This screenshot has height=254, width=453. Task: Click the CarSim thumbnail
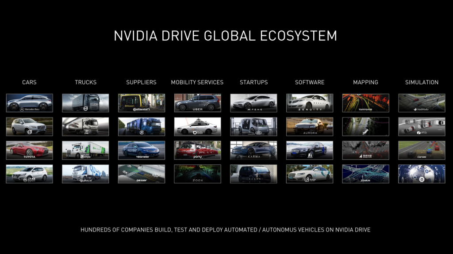tap(422, 150)
